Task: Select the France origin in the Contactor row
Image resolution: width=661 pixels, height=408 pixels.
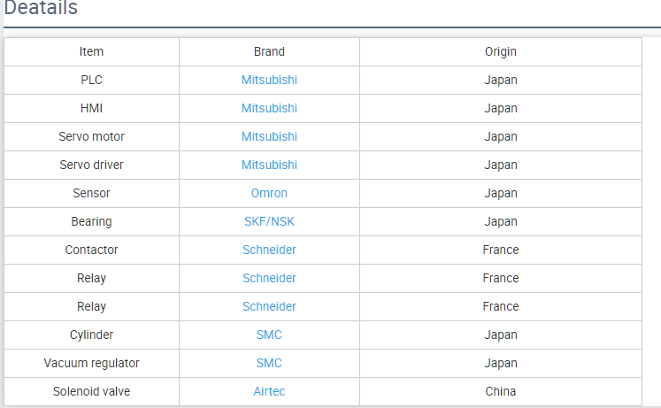Action: pyautogui.click(x=500, y=250)
